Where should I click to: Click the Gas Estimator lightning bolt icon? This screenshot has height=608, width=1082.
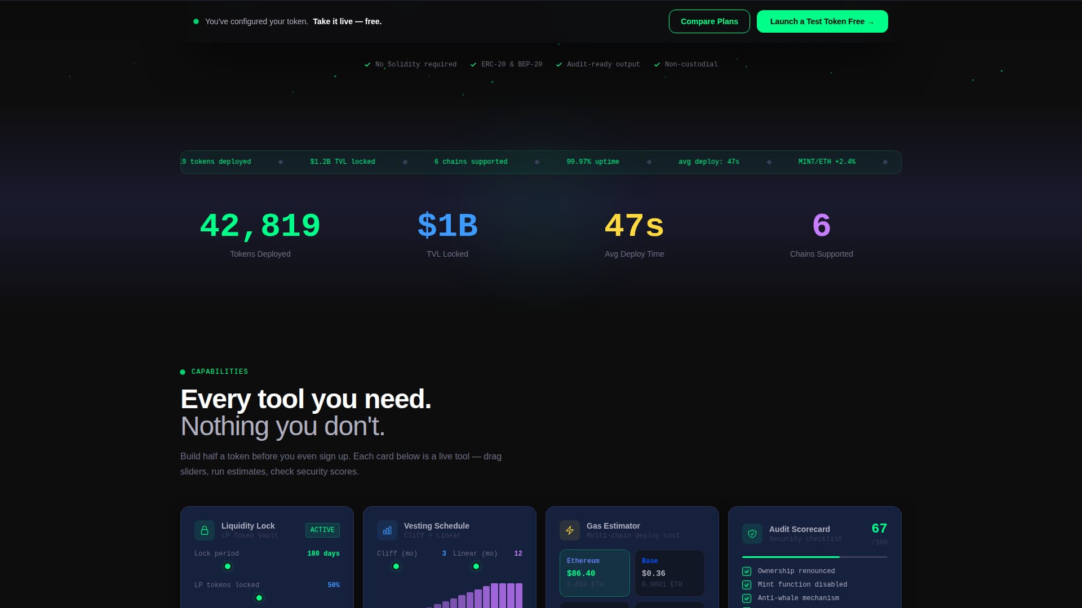570,530
